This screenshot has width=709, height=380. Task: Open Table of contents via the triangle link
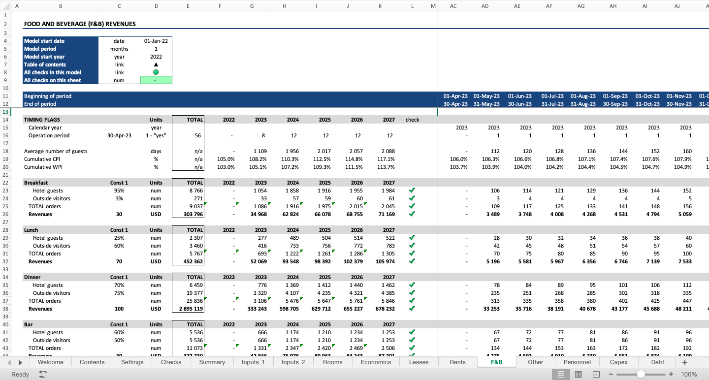point(156,64)
